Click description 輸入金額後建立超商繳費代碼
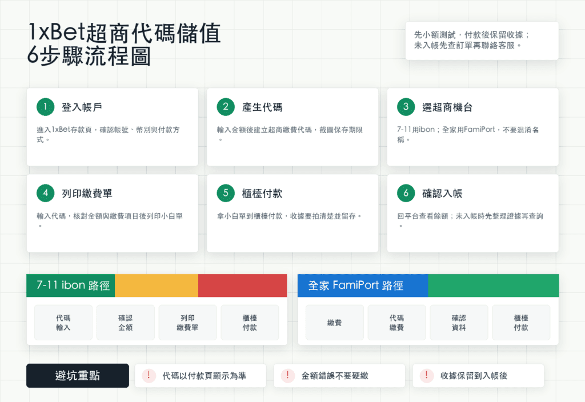This screenshot has height=402, width=585. coord(290,135)
